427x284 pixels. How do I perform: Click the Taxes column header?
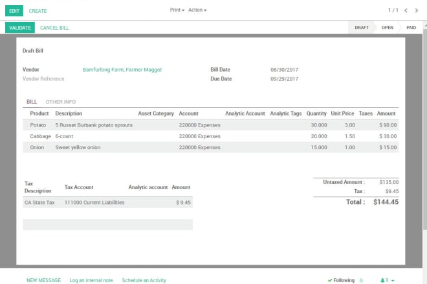pyautogui.click(x=366, y=114)
